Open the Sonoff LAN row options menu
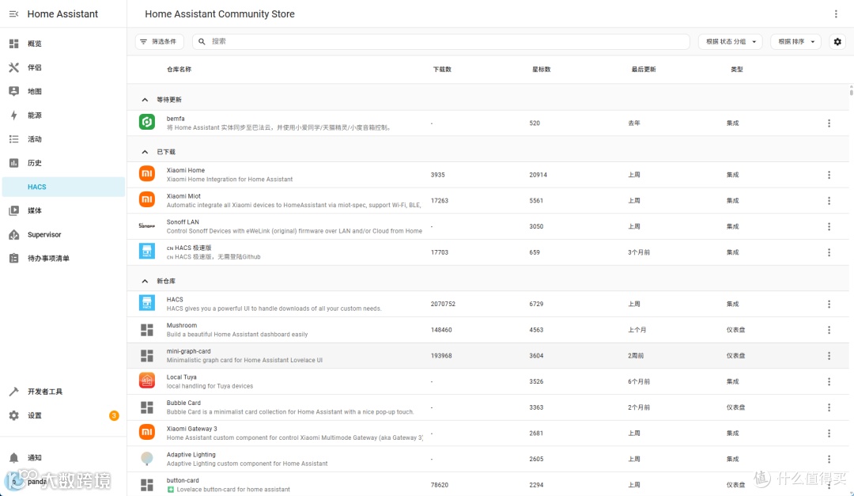 829,227
